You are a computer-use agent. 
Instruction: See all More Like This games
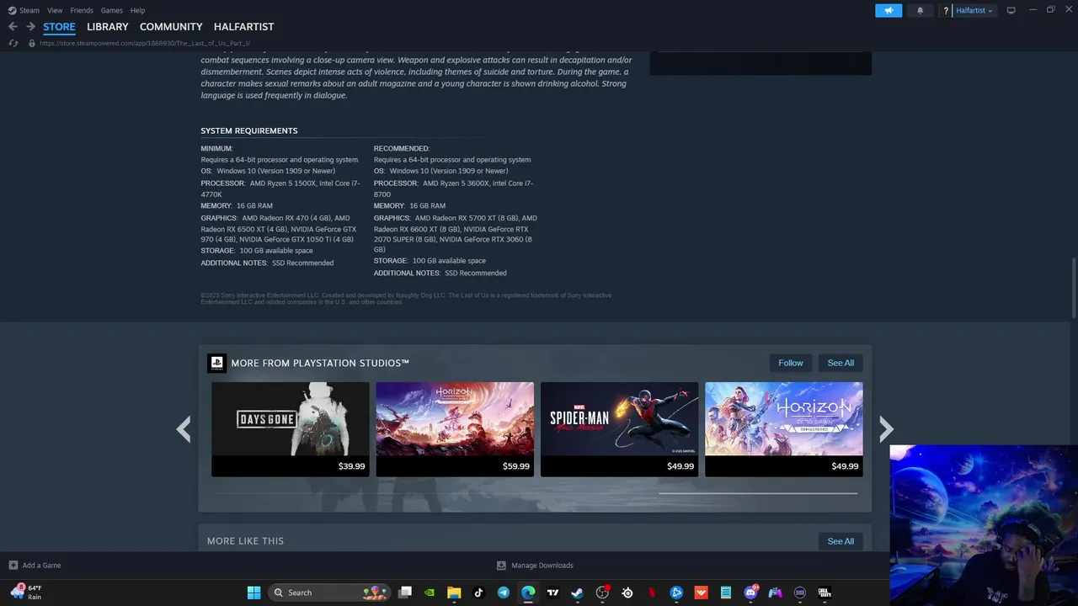[x=841, y=541]
